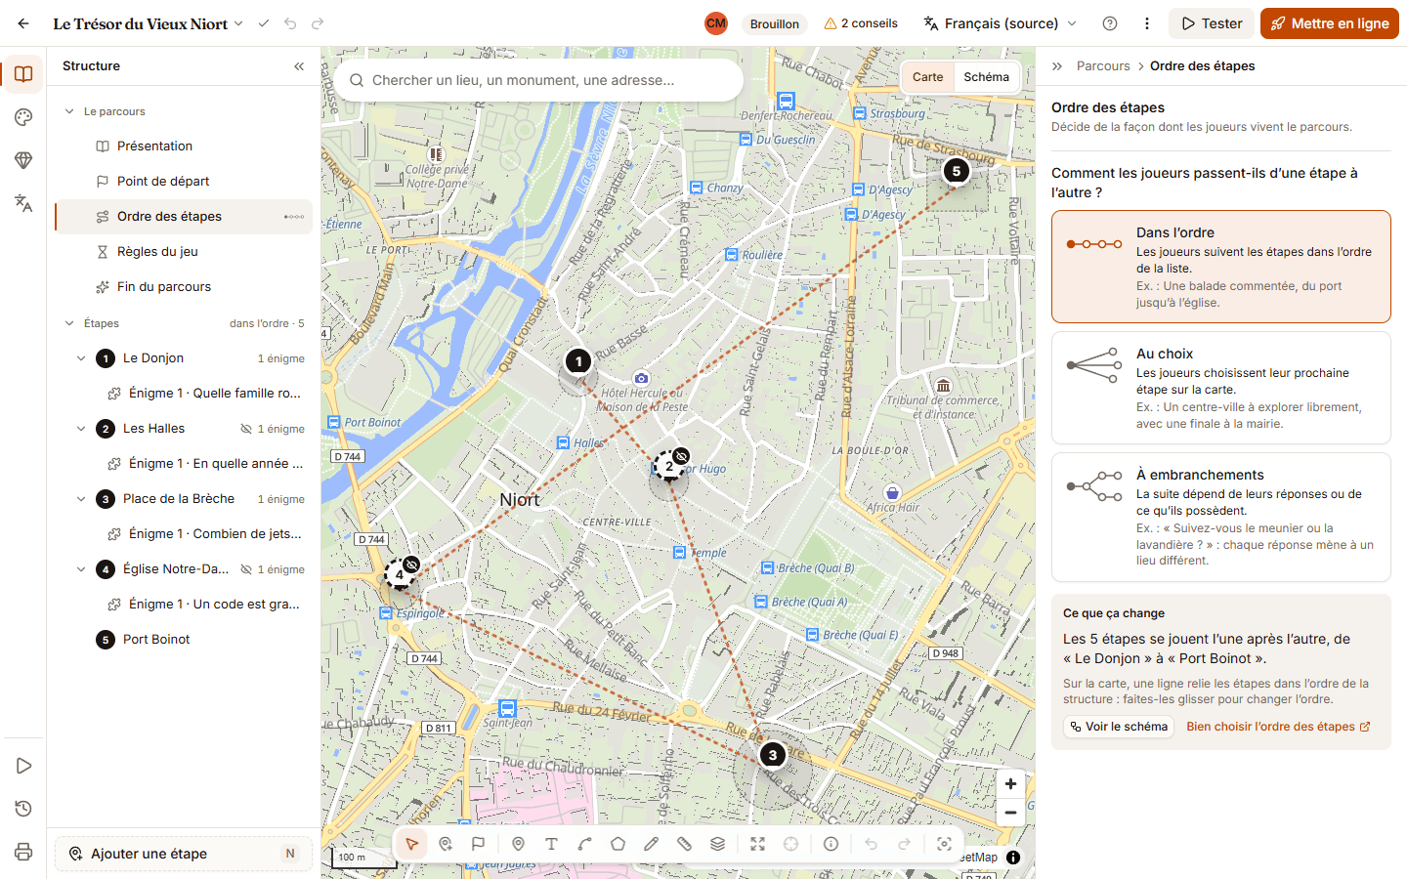Open Point de départ item
This screenshot has width=1407, height=879.
point(184,182)
